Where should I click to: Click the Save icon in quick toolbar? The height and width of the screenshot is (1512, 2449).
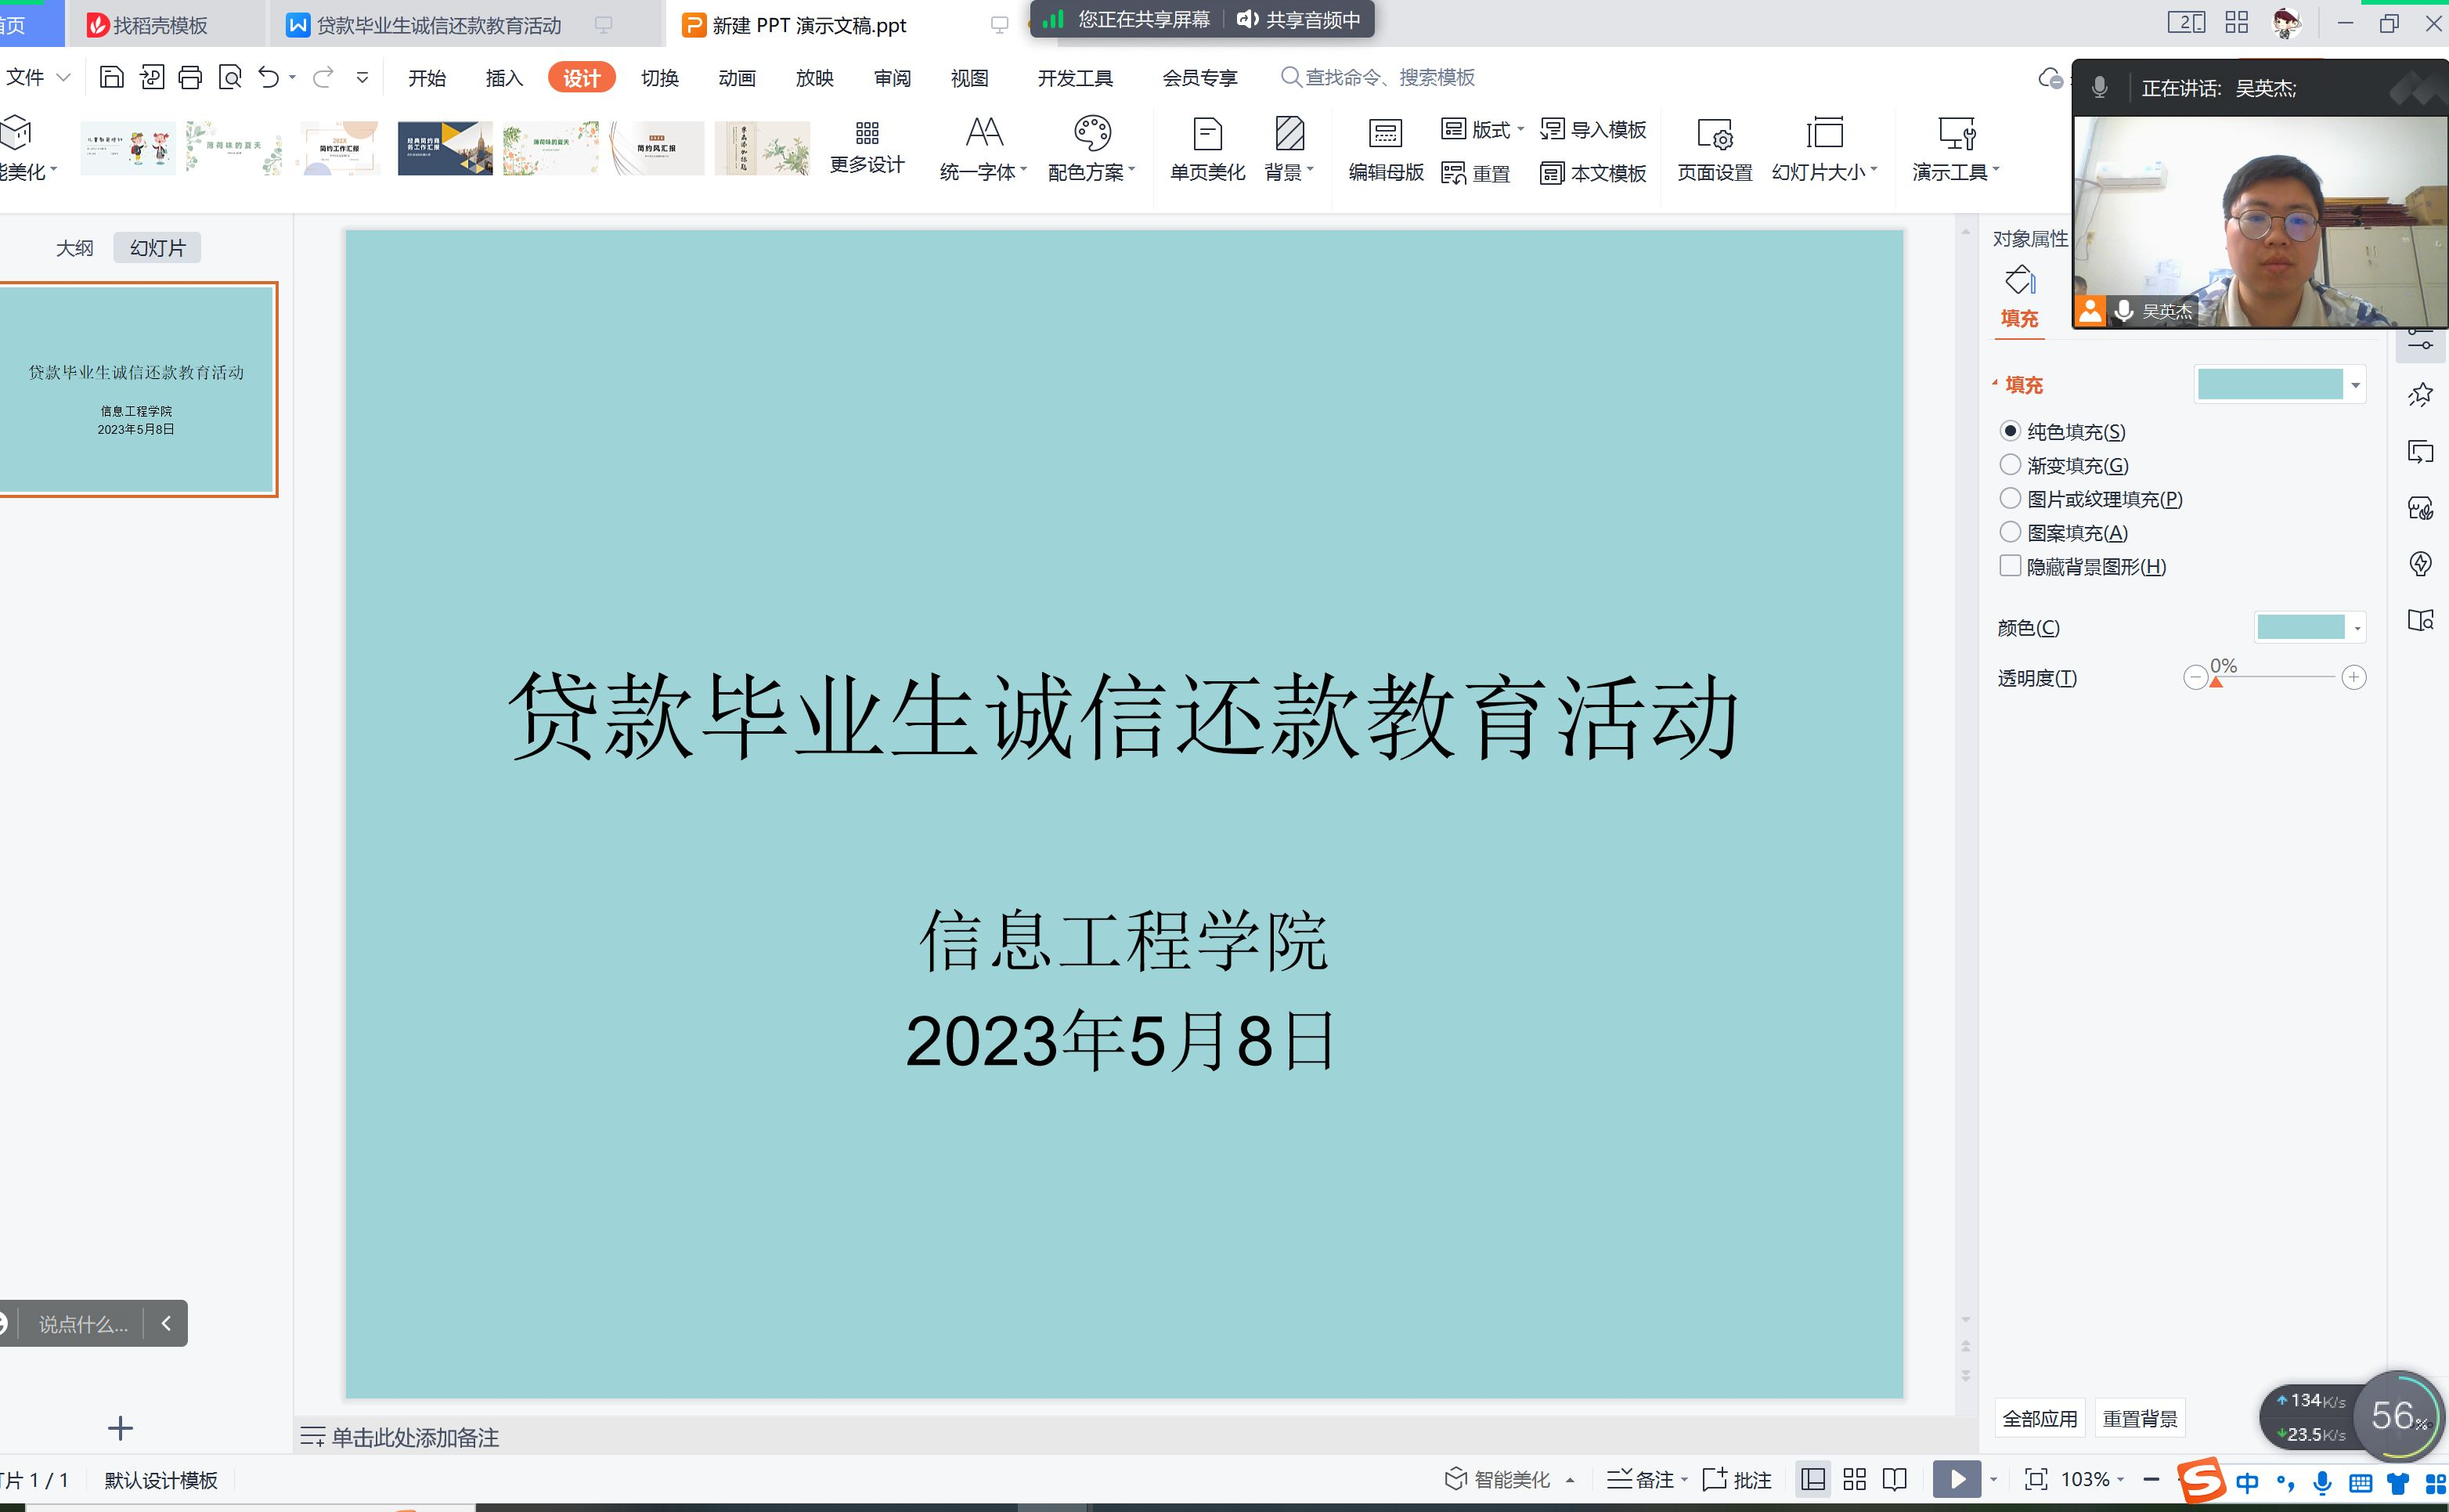pos(112,77)
